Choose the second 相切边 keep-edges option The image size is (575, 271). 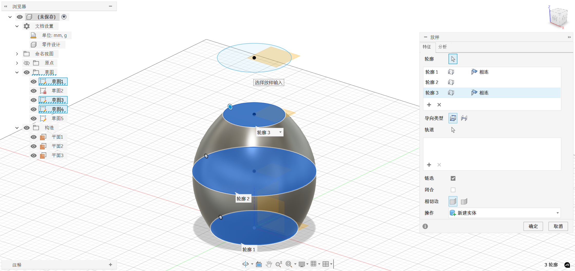tap(464, 201)
